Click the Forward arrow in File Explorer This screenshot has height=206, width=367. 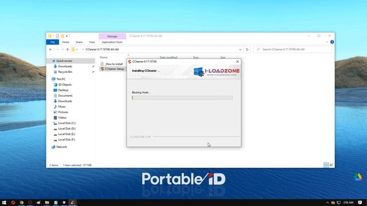[x=57, y=50]
